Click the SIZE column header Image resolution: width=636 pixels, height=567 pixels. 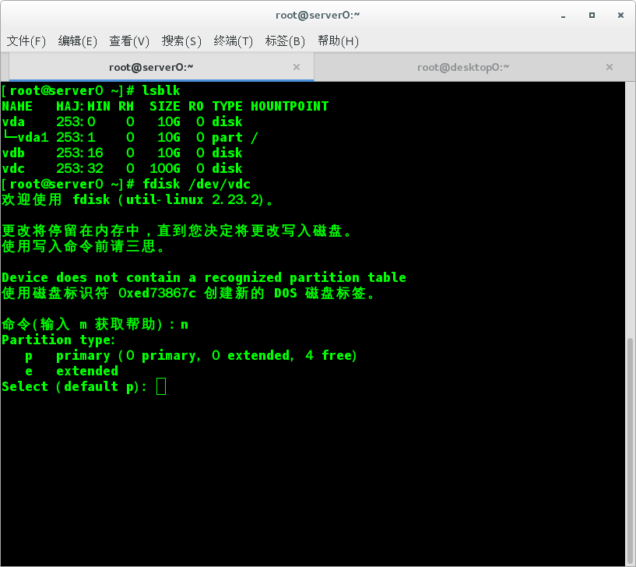[x=165, y=107]
